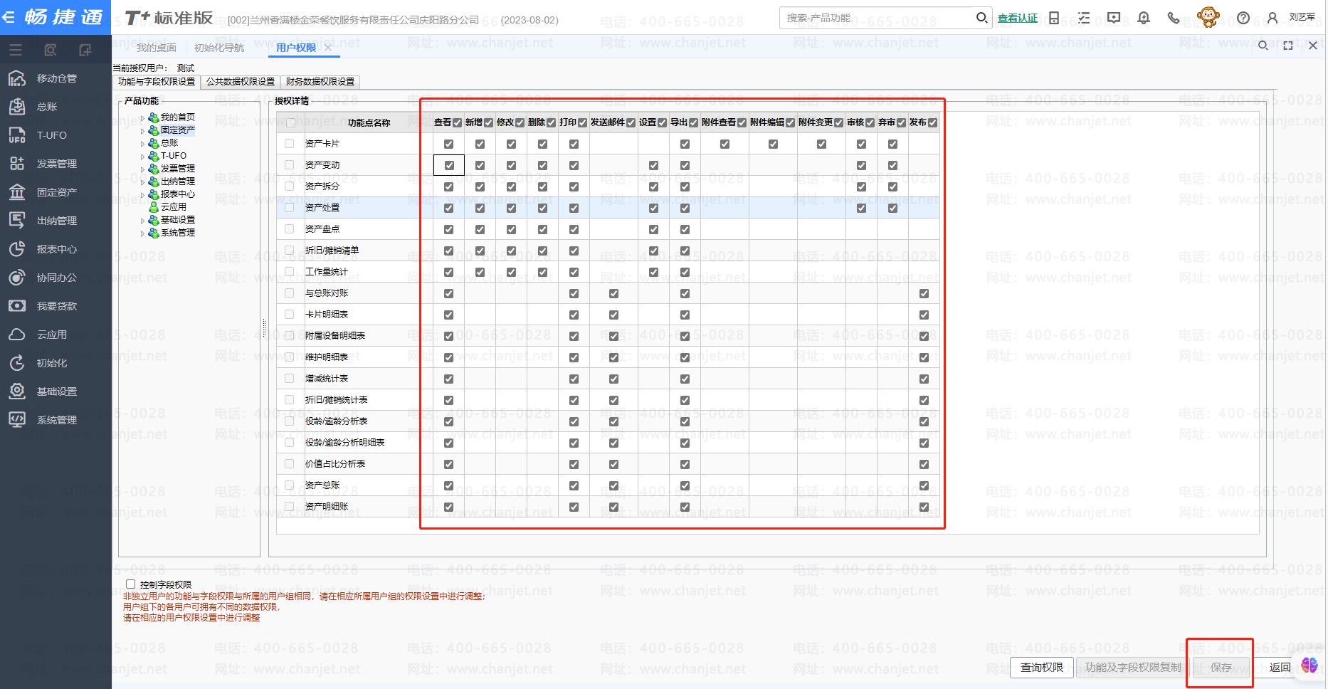Click the 查看认证 link
The height and width of the screenshot is (689, 1328).
1017,18
